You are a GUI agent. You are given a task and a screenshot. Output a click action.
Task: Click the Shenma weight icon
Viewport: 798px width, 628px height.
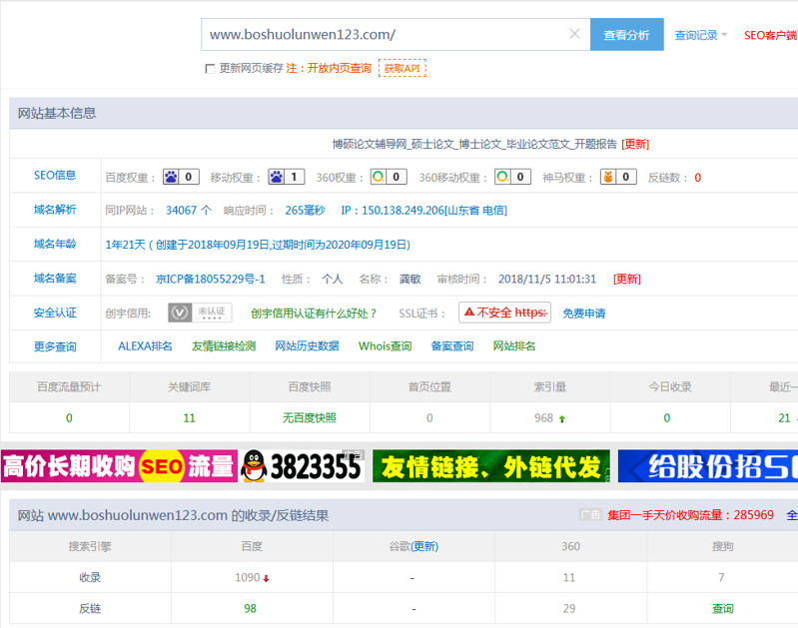pos(607,177)
